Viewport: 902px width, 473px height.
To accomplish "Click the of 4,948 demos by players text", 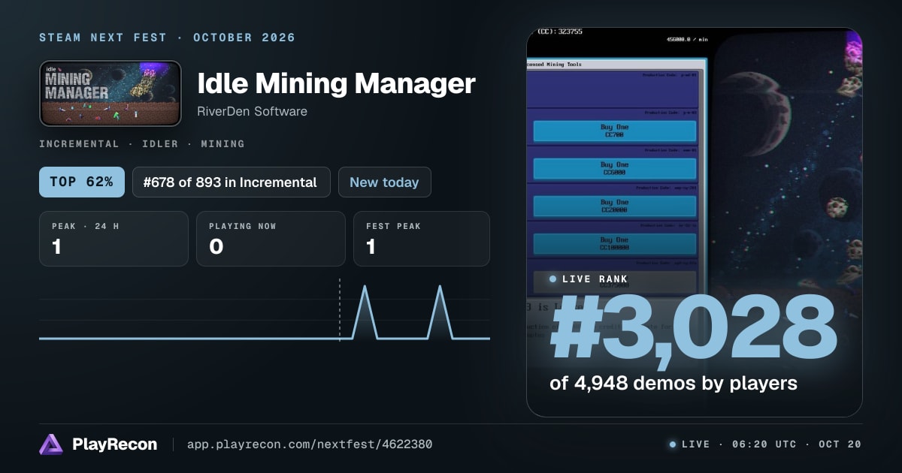I will tap(673, 383).
